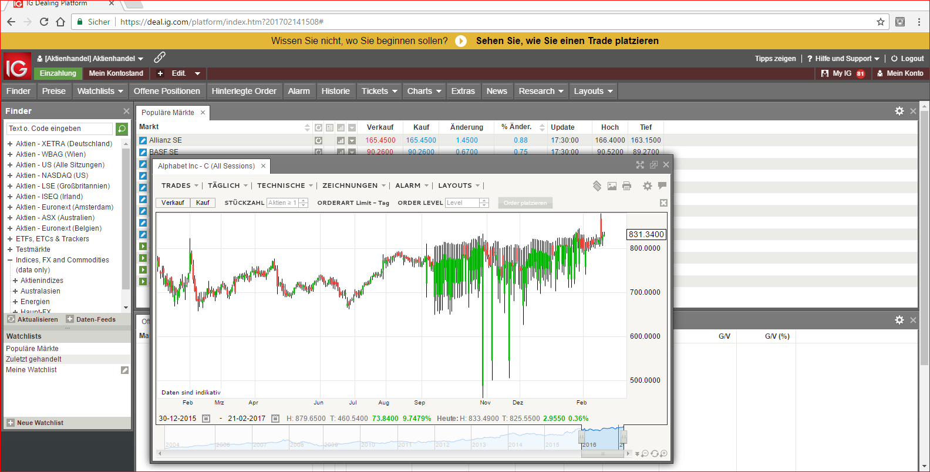Open the Watchlists menu in navigation bar
The image size is (930, 472).
pyautogui.click(x=100, y=91)
